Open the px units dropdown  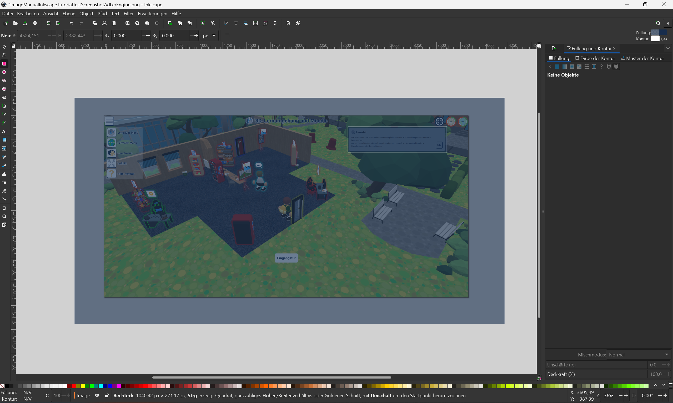209,36
